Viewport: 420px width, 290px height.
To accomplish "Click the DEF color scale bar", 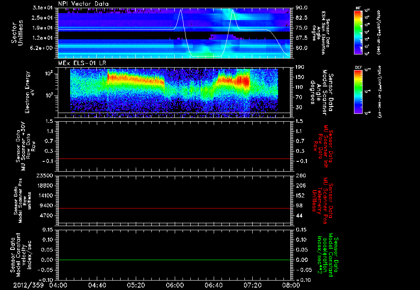I will (358, 91).
